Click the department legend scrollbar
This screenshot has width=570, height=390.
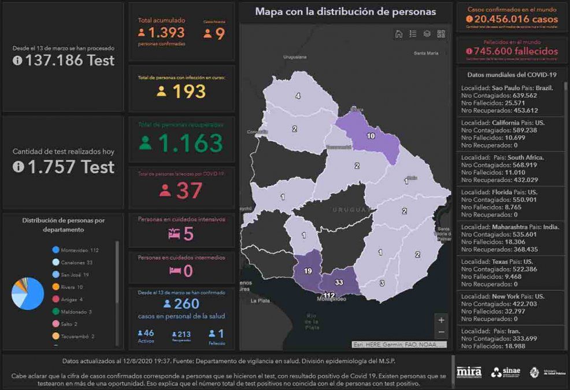click(x=117, y=289)
